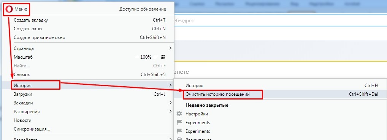The height and width of the screenshot is (140, 387).
Task: Choose Создать окно menu entry
Action: tap(88, 29)
